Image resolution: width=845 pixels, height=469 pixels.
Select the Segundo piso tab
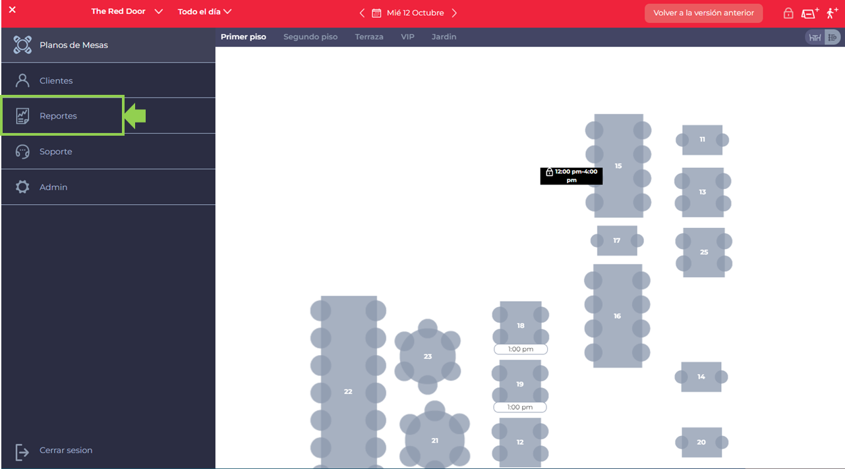pos(310,37)
